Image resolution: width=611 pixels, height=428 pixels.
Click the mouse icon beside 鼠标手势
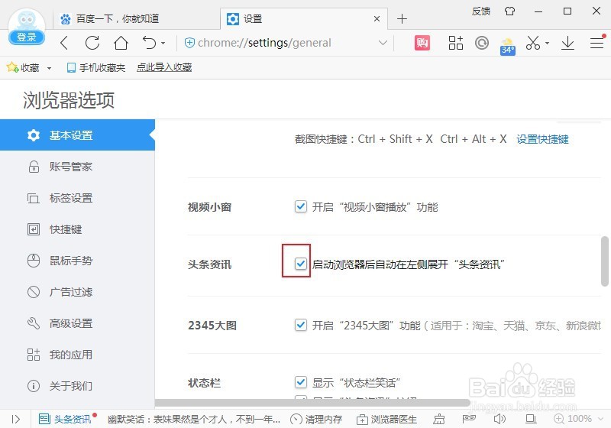pos(34,261)
